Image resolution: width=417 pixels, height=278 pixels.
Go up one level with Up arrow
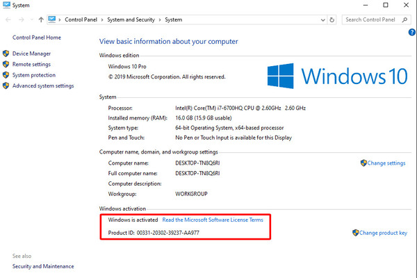point(41,19)
